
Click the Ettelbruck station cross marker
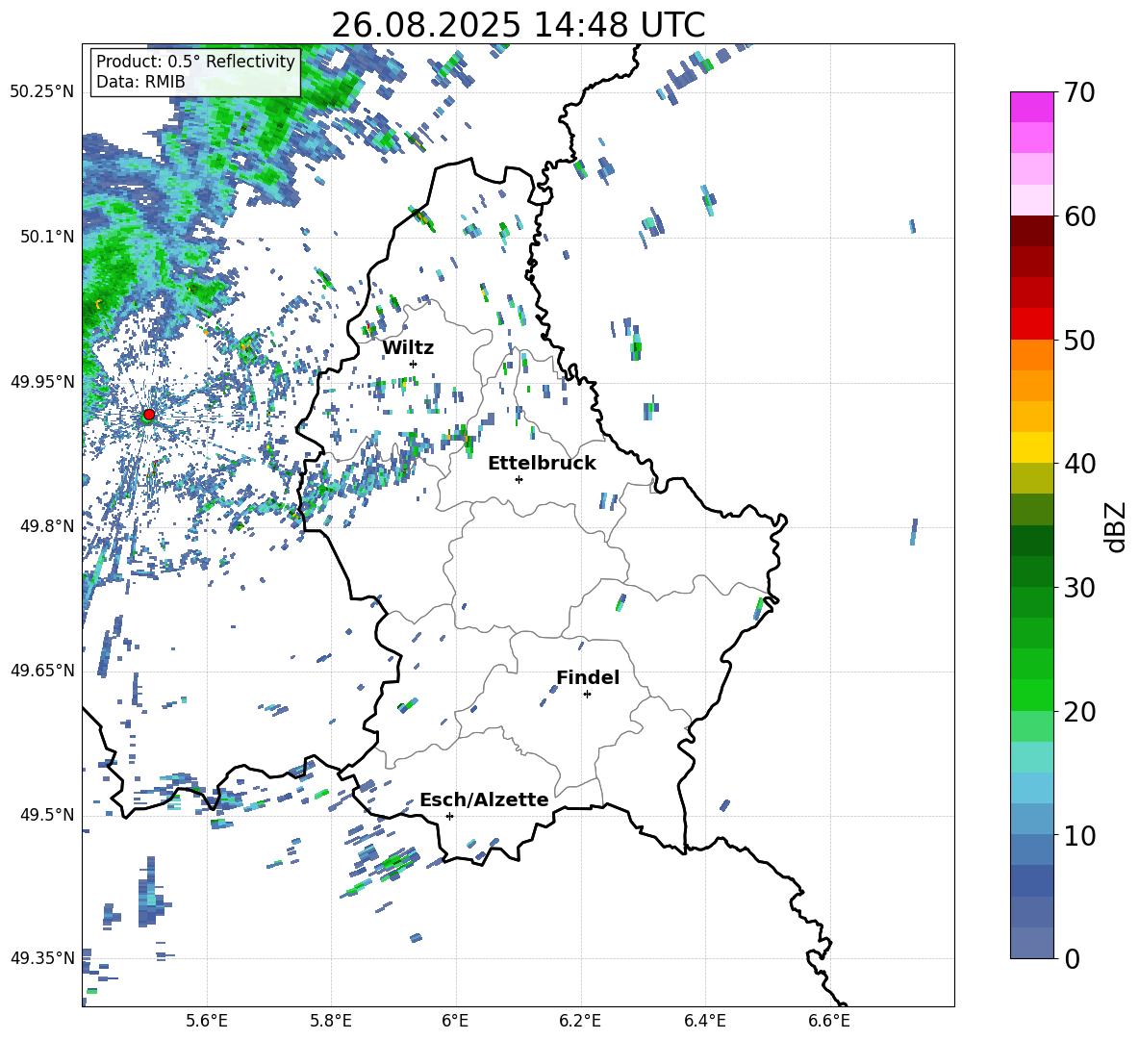(x=519, y=479)
